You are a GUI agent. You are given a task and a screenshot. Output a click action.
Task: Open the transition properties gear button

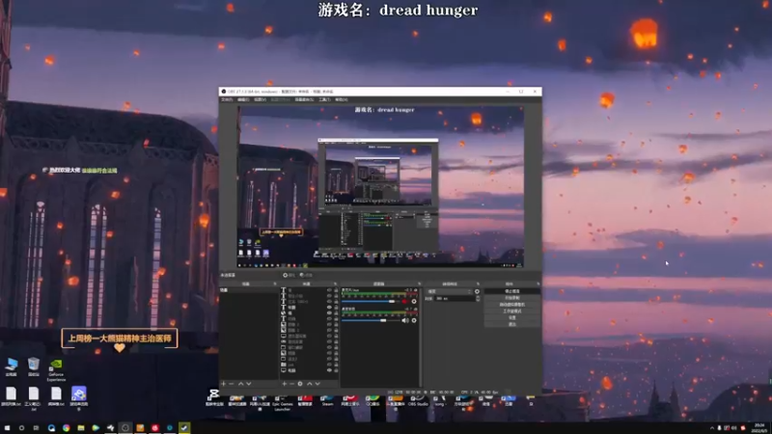[477, 291]
